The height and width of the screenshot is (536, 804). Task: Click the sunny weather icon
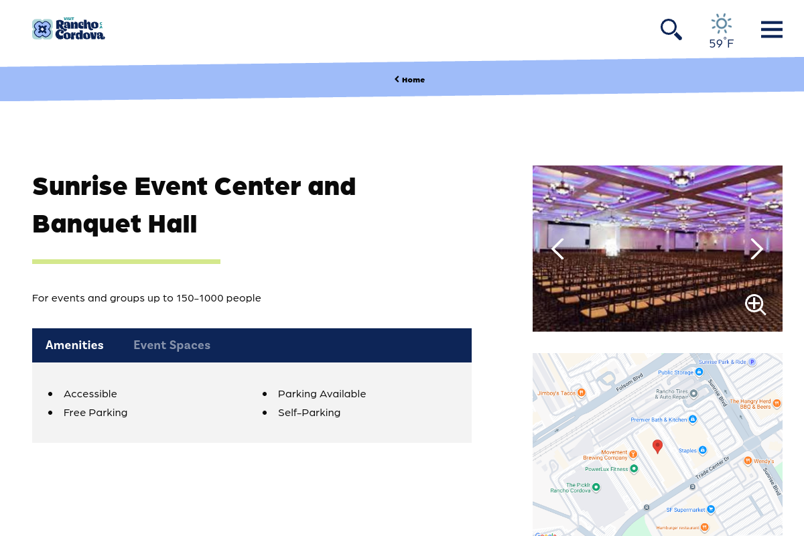pyautogui.click(x=722, y=23)
